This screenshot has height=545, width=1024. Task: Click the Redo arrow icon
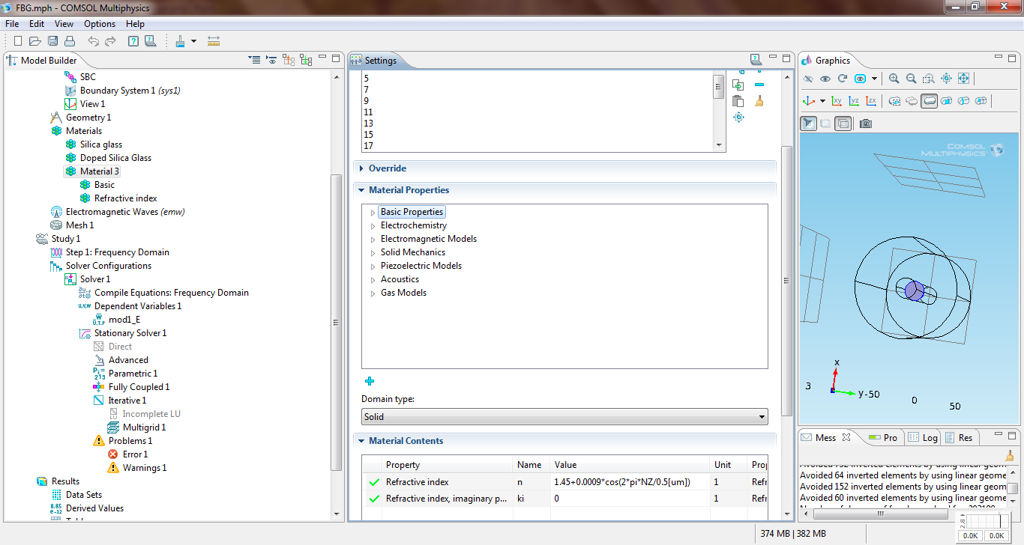click(x=110, y=41)
